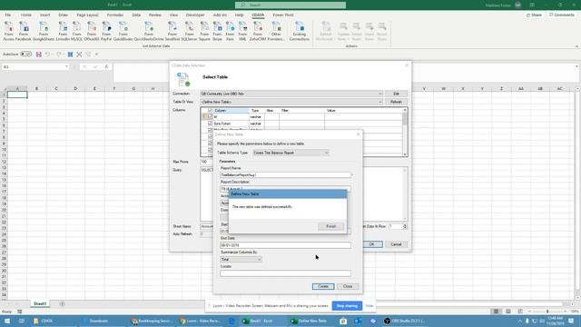Click the From Access data source icon

pos(8,31)
